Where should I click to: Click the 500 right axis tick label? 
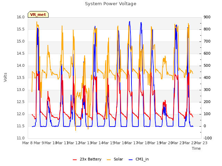point(207,65)
